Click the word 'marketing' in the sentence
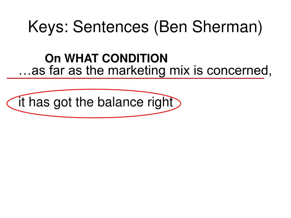Screen dimensions: 291x218 click(x=137, y=71)
